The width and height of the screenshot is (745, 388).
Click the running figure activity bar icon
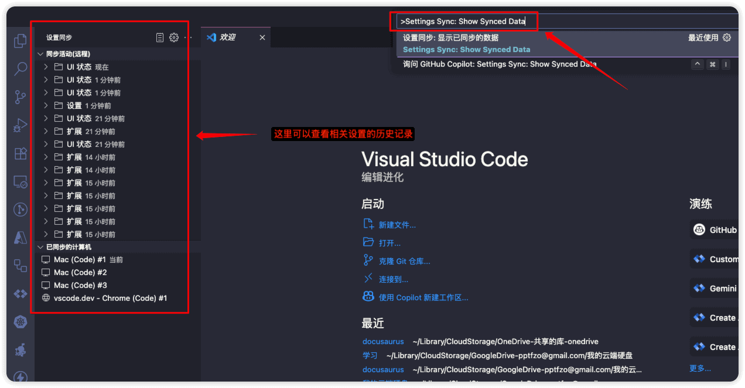(20, 350)
